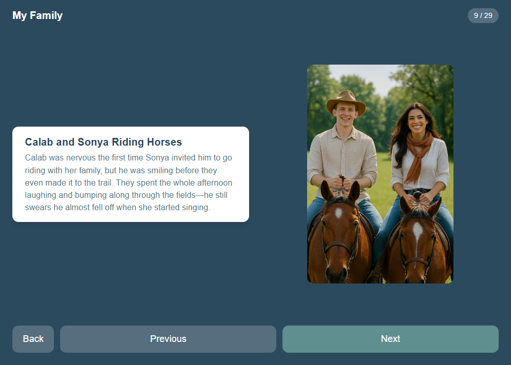This screenshot has width=511, height=365.
Task: Click the man's cowboy hat in photo
Action: pyautogui.click(x=346, y=102)
